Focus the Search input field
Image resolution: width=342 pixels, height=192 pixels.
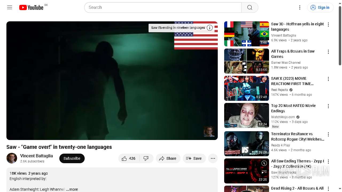coord(163,7)
